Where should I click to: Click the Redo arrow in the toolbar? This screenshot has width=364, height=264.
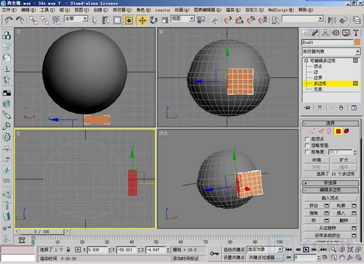[x=20, y=20]
